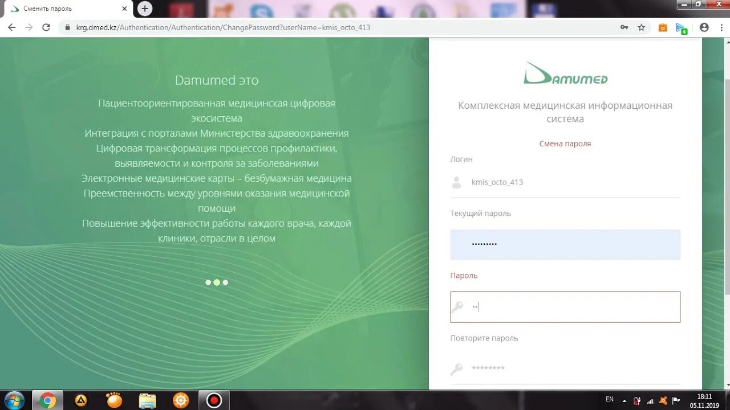Screen dimensions: 730x410
Task: Open the orange bubble app in taskbar
Action: (114, 400)
